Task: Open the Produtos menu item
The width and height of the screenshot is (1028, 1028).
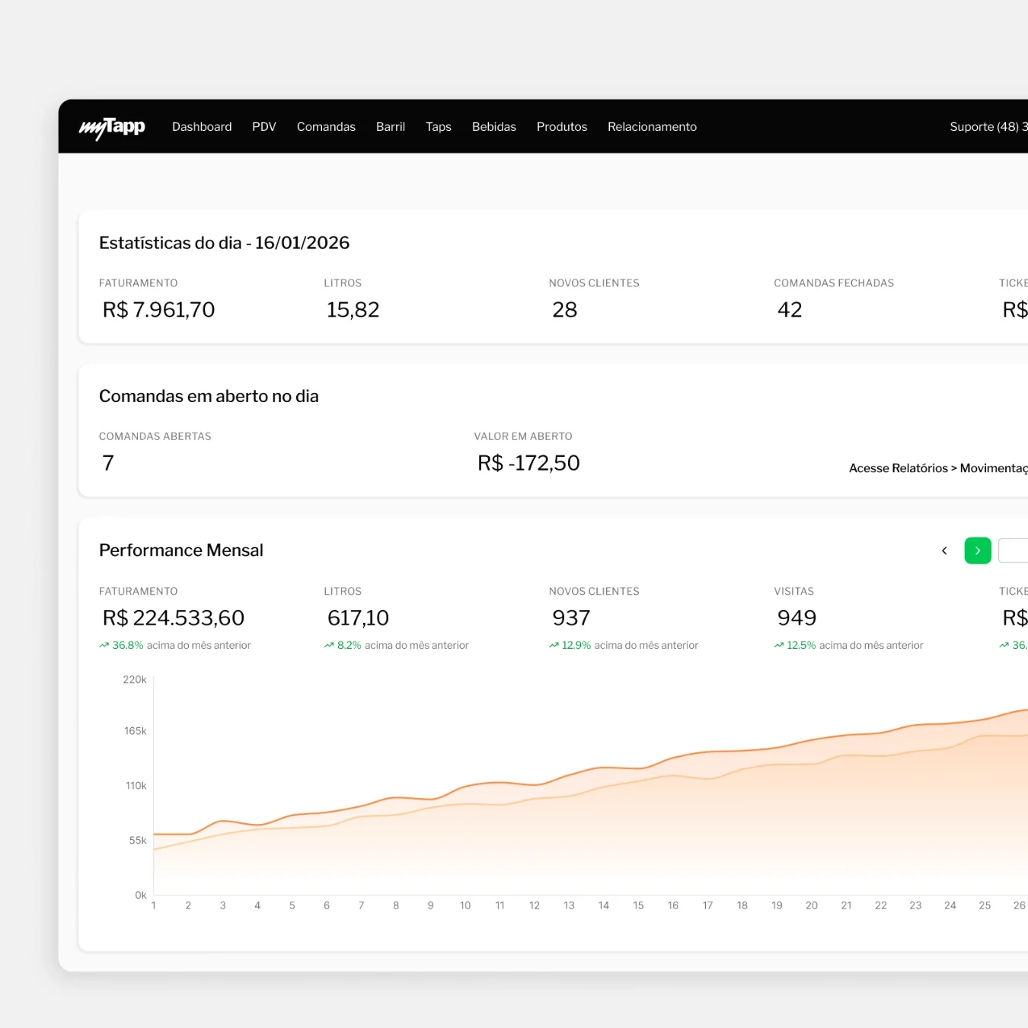Action: click(x=561, y=127)
